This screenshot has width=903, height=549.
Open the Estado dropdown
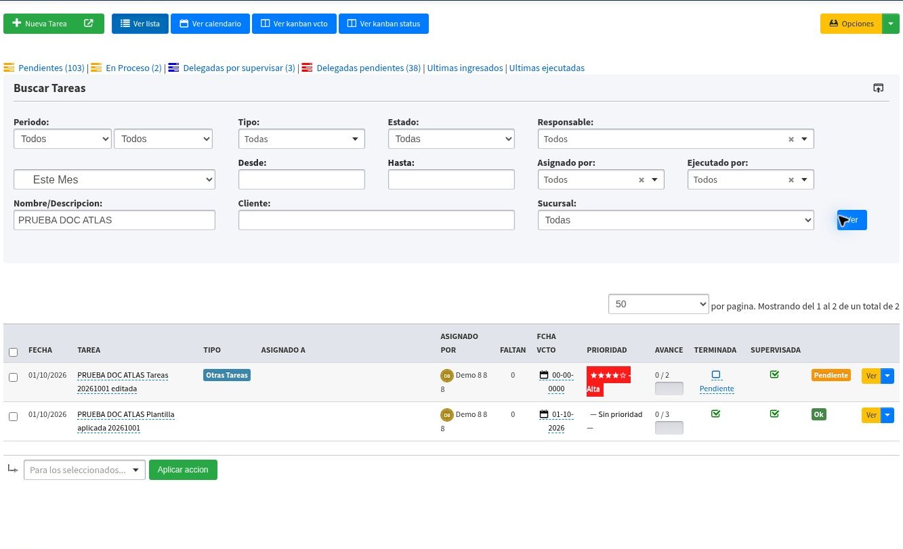pyautogui.click(x=451, y=139)
